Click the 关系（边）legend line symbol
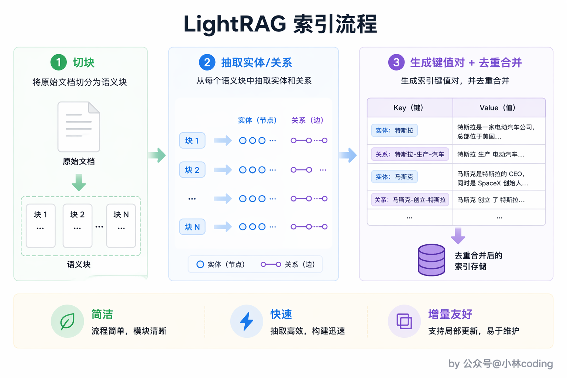The width and height of the screenshot is (567, 378). (271, 264)
